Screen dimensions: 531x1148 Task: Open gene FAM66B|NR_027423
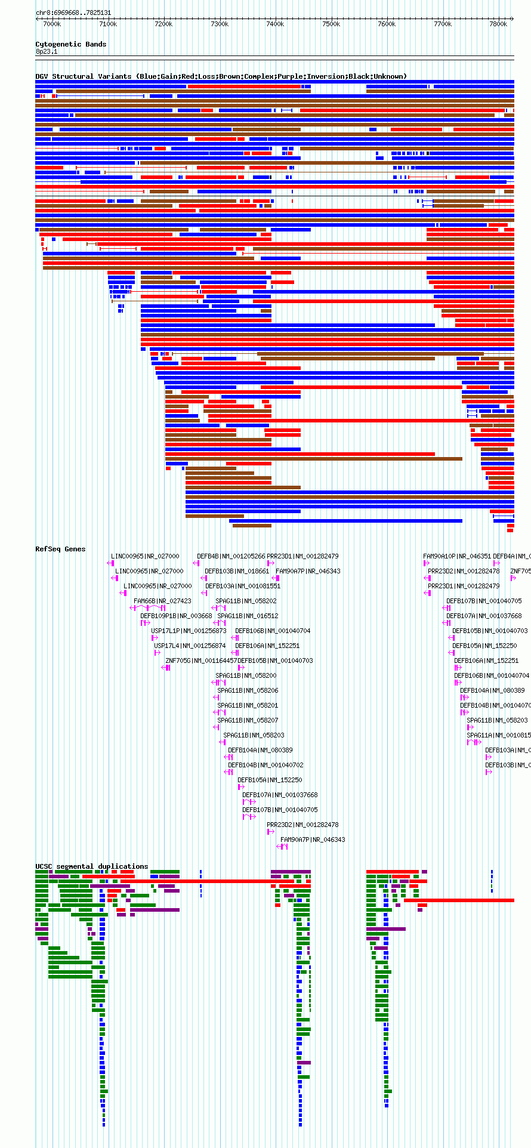tap(162, 601)
